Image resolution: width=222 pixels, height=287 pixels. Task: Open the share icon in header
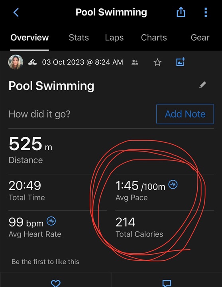pyautogui.click(x=181, y=12)
